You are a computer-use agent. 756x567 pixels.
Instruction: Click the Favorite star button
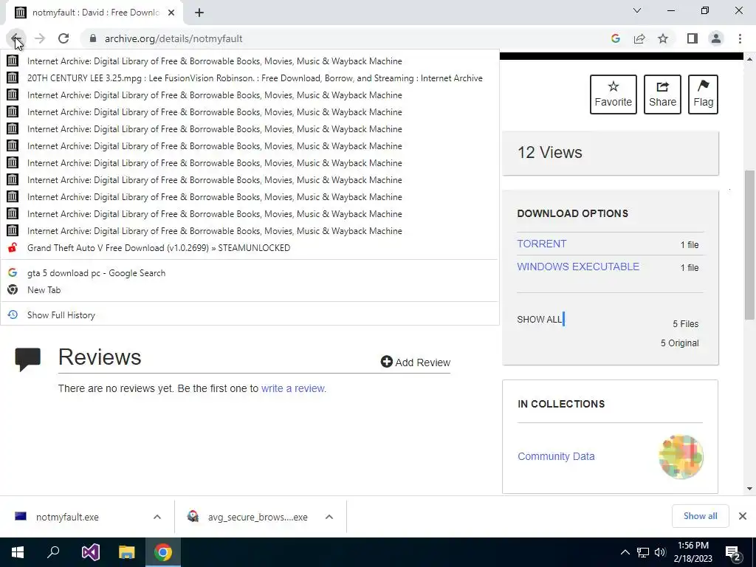point(614,94)
